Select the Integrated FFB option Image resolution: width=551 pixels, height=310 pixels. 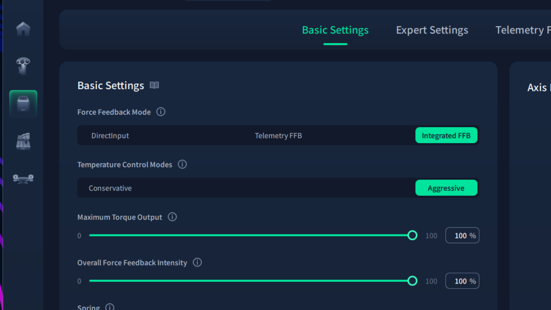click(446, 135)
